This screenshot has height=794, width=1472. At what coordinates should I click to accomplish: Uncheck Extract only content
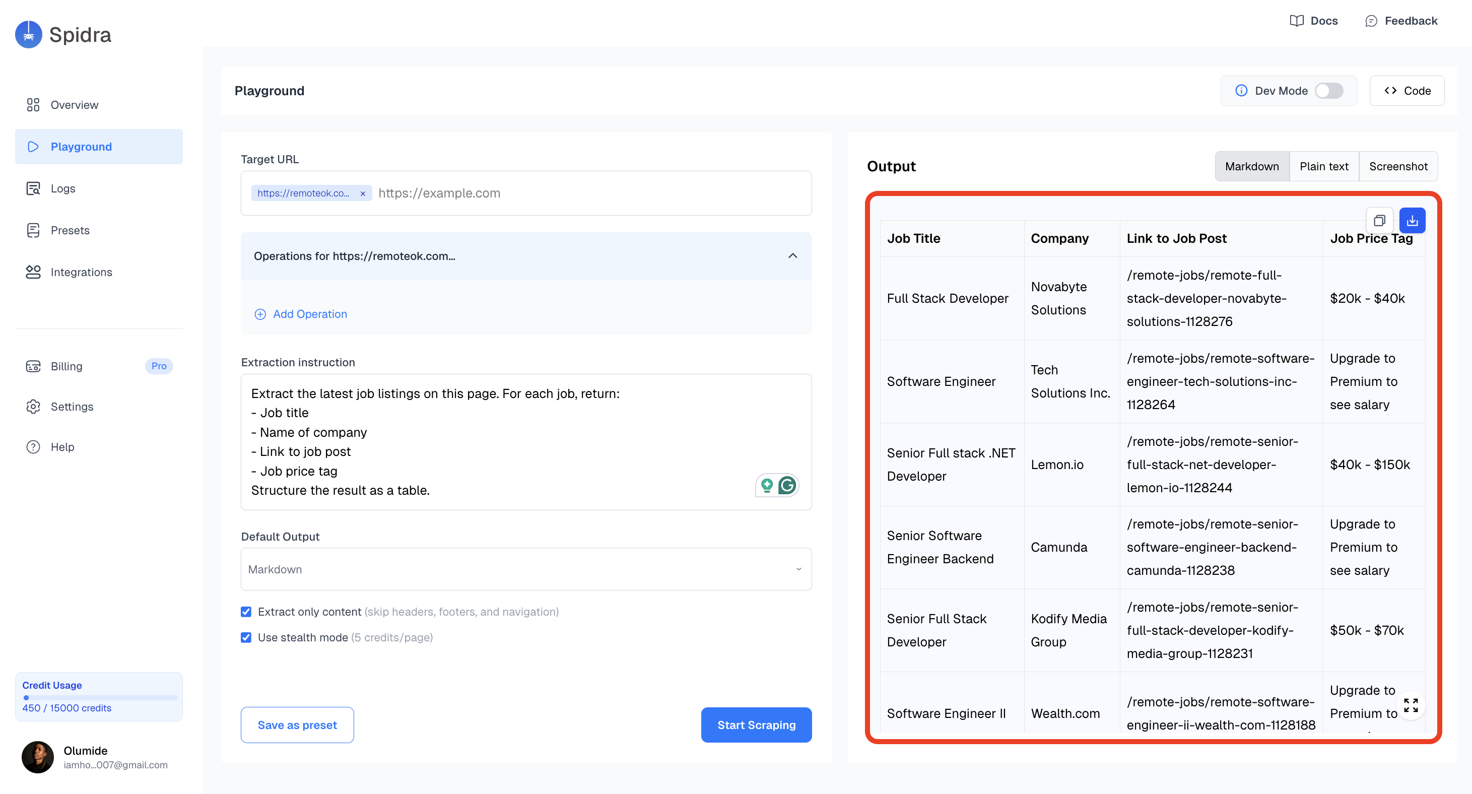coord(246,612)
